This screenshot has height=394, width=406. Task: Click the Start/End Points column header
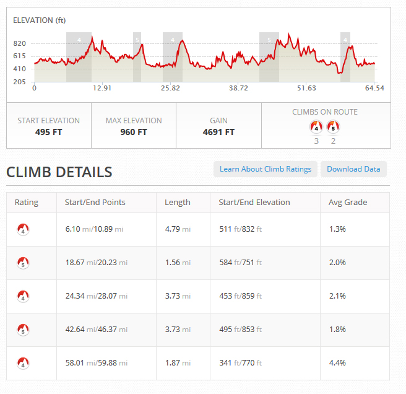pos(95,202)
